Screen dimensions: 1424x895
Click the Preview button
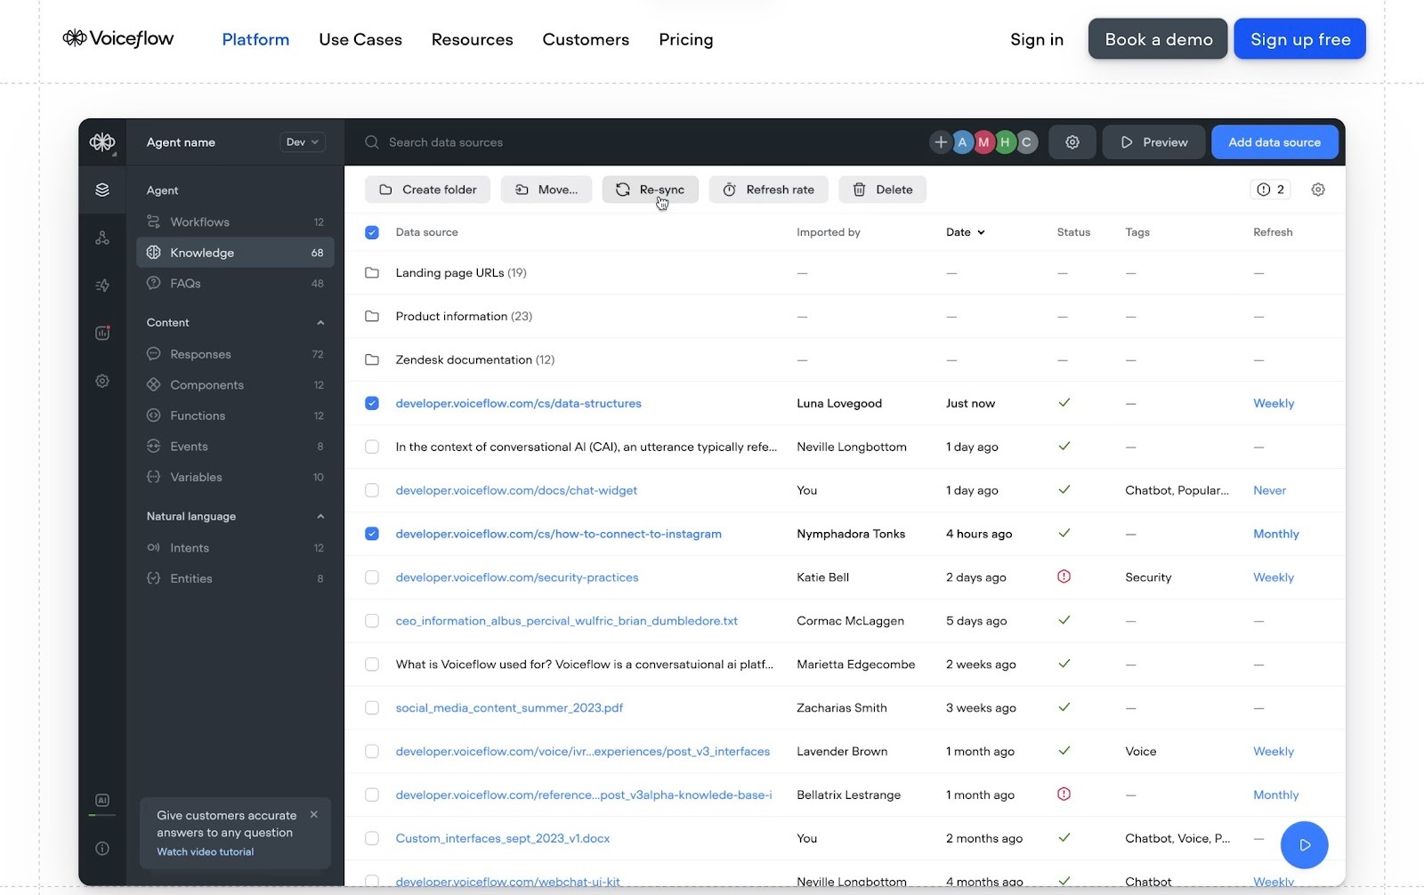click(x=1154, y=142)
